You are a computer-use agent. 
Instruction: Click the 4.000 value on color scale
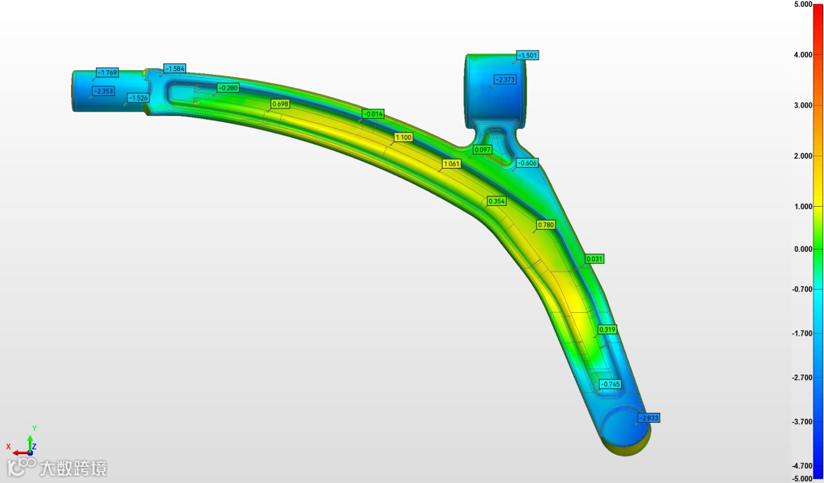pyautogui.click(x=803, y=55)
